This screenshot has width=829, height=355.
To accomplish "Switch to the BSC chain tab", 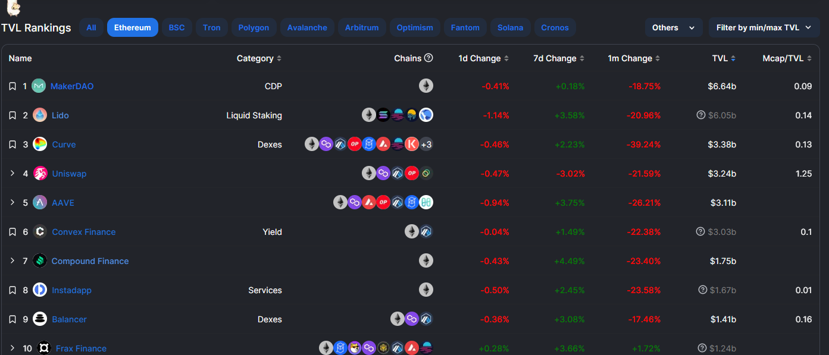I will (x=177, y=27).
